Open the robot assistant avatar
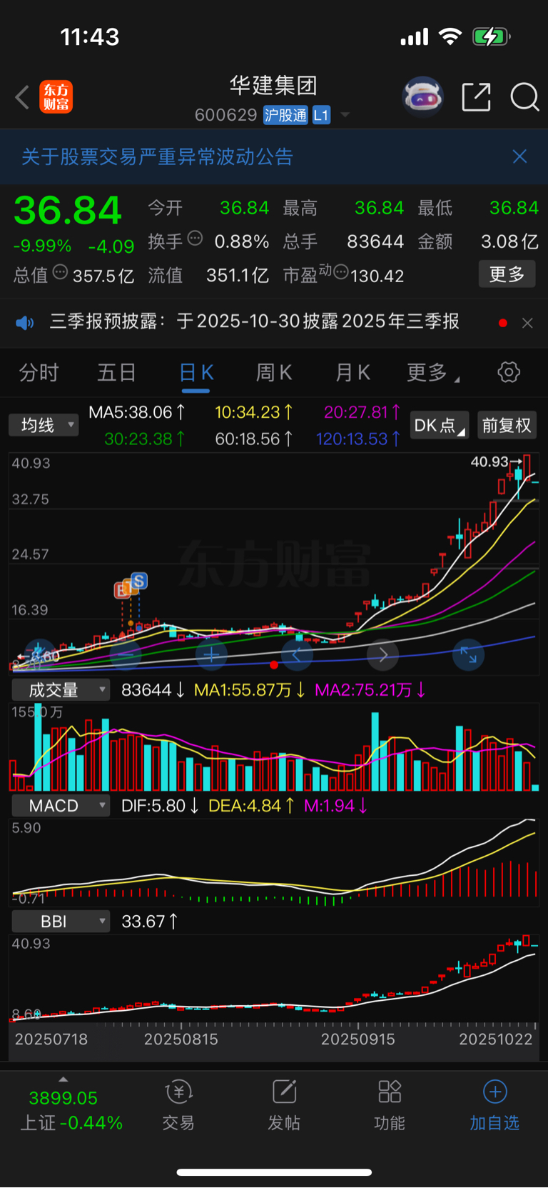 (x=422, y=96)
